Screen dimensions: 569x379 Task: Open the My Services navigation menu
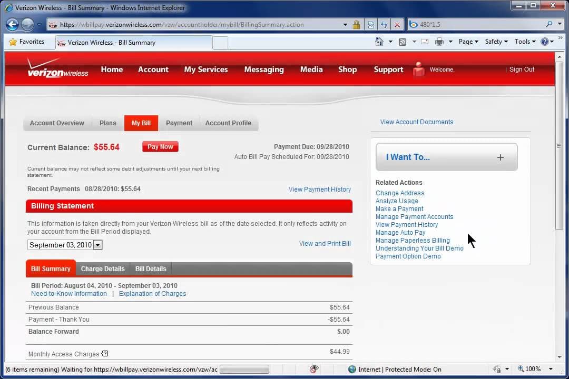click(206, 69)
